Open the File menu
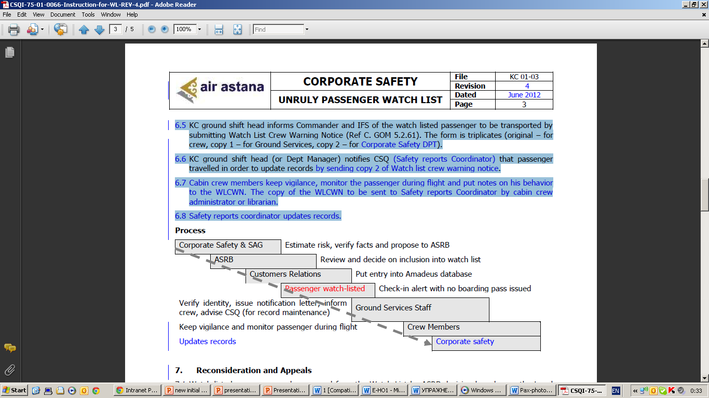This screenshot has height=398, width=709. click(7, 15)
